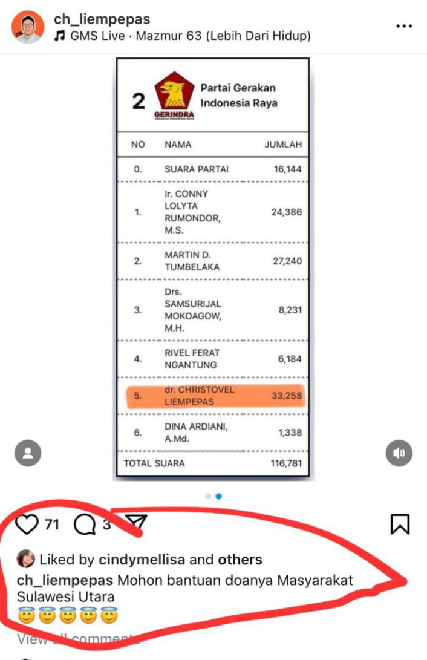Tap the Gerindra vote table image
The image size is (427, 660).
click(213, 269)
